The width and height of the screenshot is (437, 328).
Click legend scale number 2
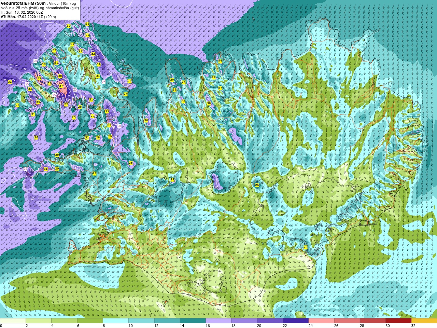coord(26,326)
